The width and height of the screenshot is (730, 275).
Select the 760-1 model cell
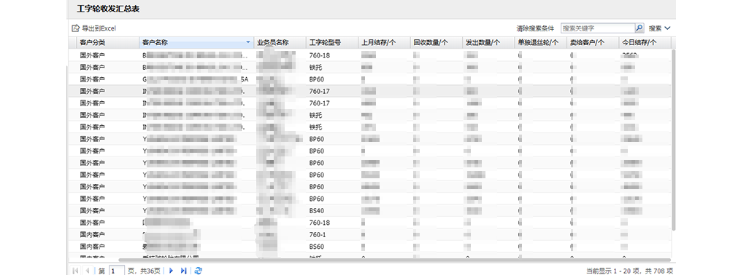click(318, 235)
